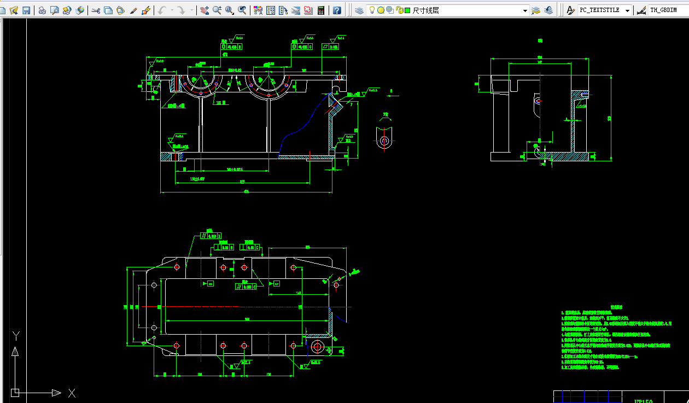The width and height of the screenshot is (689, 403).
Task: Cut selection with the scissors icon
Action: 96,10
